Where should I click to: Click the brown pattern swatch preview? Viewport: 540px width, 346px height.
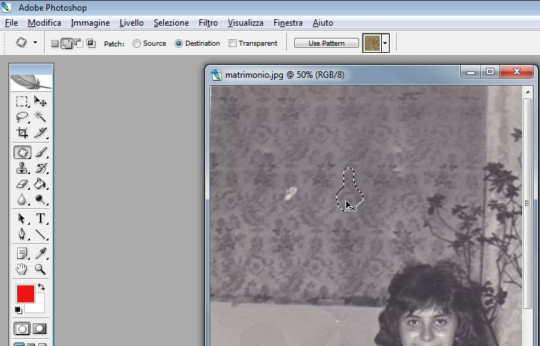point(372,43)
